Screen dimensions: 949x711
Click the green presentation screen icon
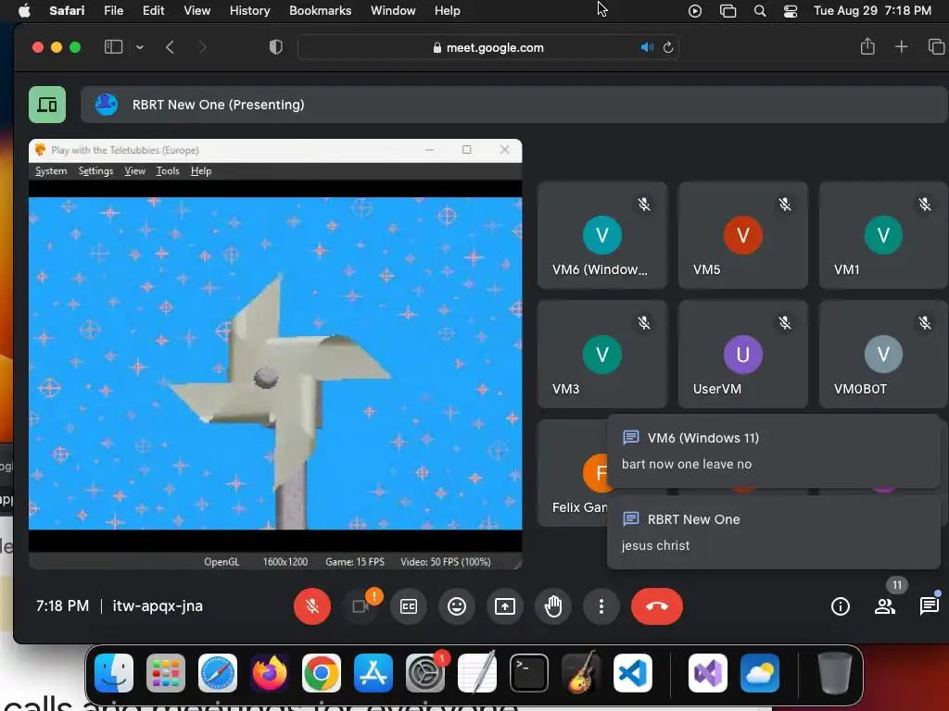tap(47, 105)
